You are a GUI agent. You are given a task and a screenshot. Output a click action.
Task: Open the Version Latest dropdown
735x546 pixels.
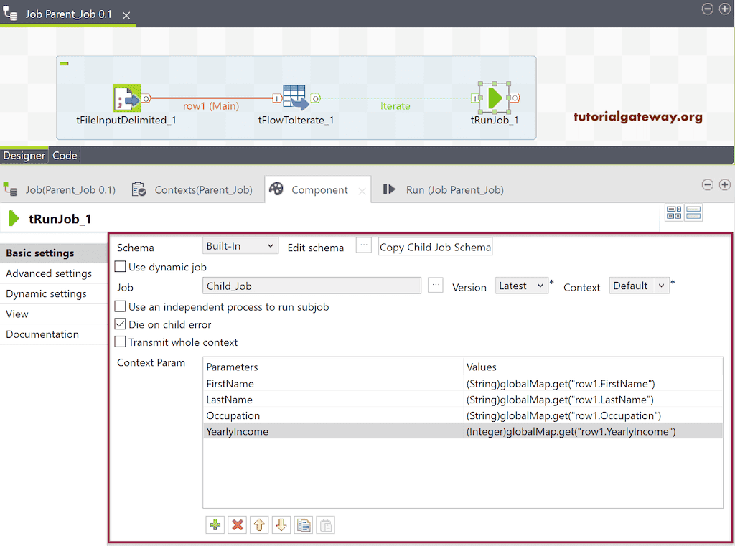coord(521,286)
